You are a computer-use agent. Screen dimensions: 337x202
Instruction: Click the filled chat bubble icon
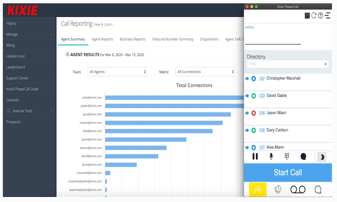point(303,156)
